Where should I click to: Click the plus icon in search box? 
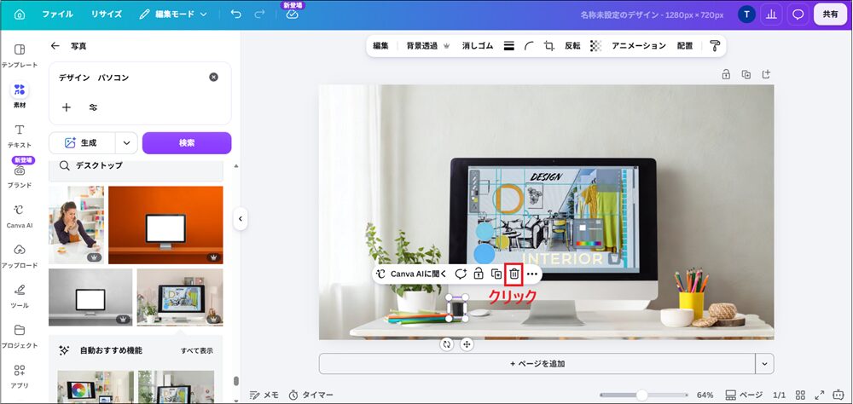[x=67, y=107]
